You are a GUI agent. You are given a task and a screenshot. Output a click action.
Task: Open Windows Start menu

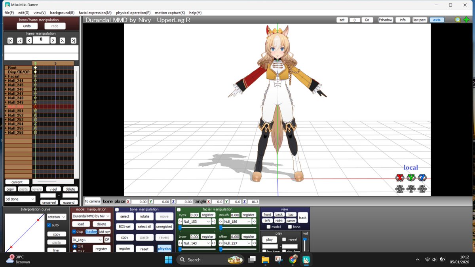(x=168, y=259)
